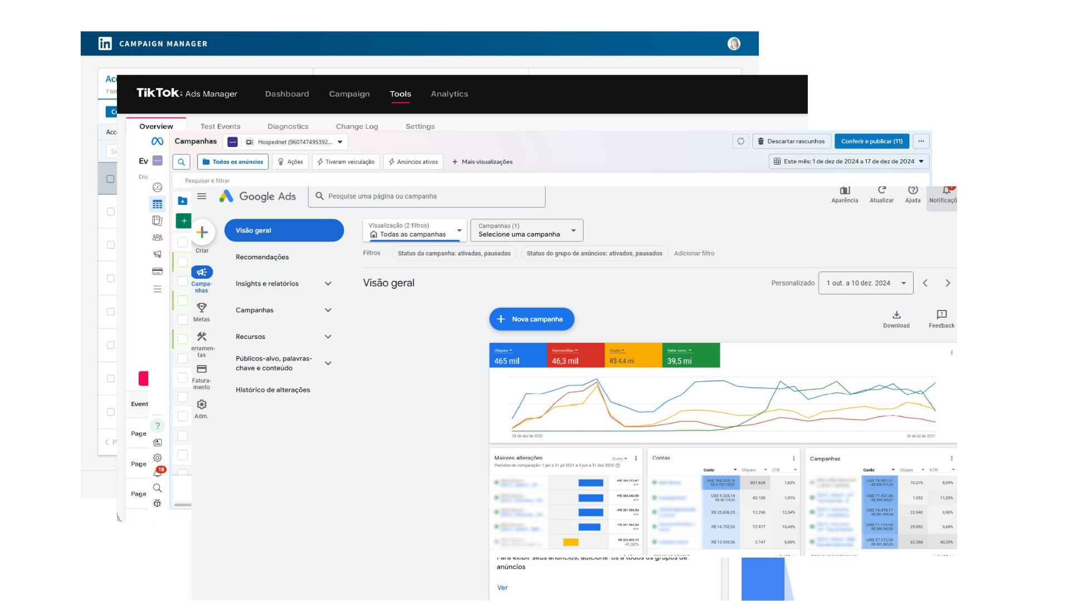Click the Meta audiences people icon
1069x601 pixels.
pos(158,238)
